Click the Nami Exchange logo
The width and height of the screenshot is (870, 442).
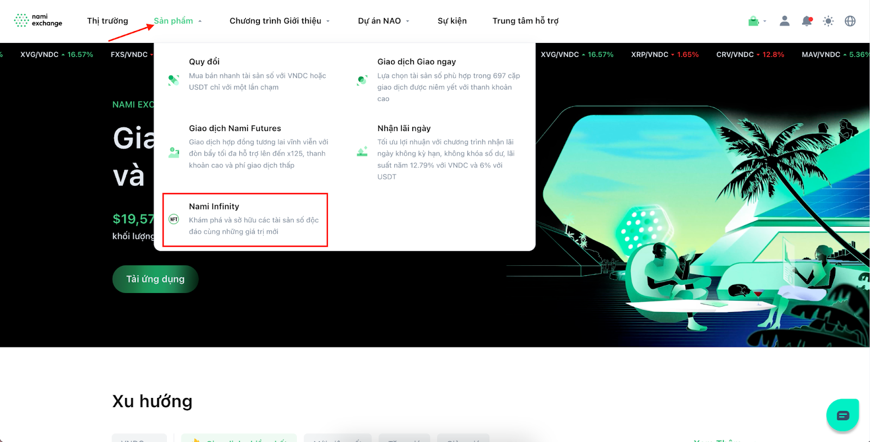pos(38,21)
